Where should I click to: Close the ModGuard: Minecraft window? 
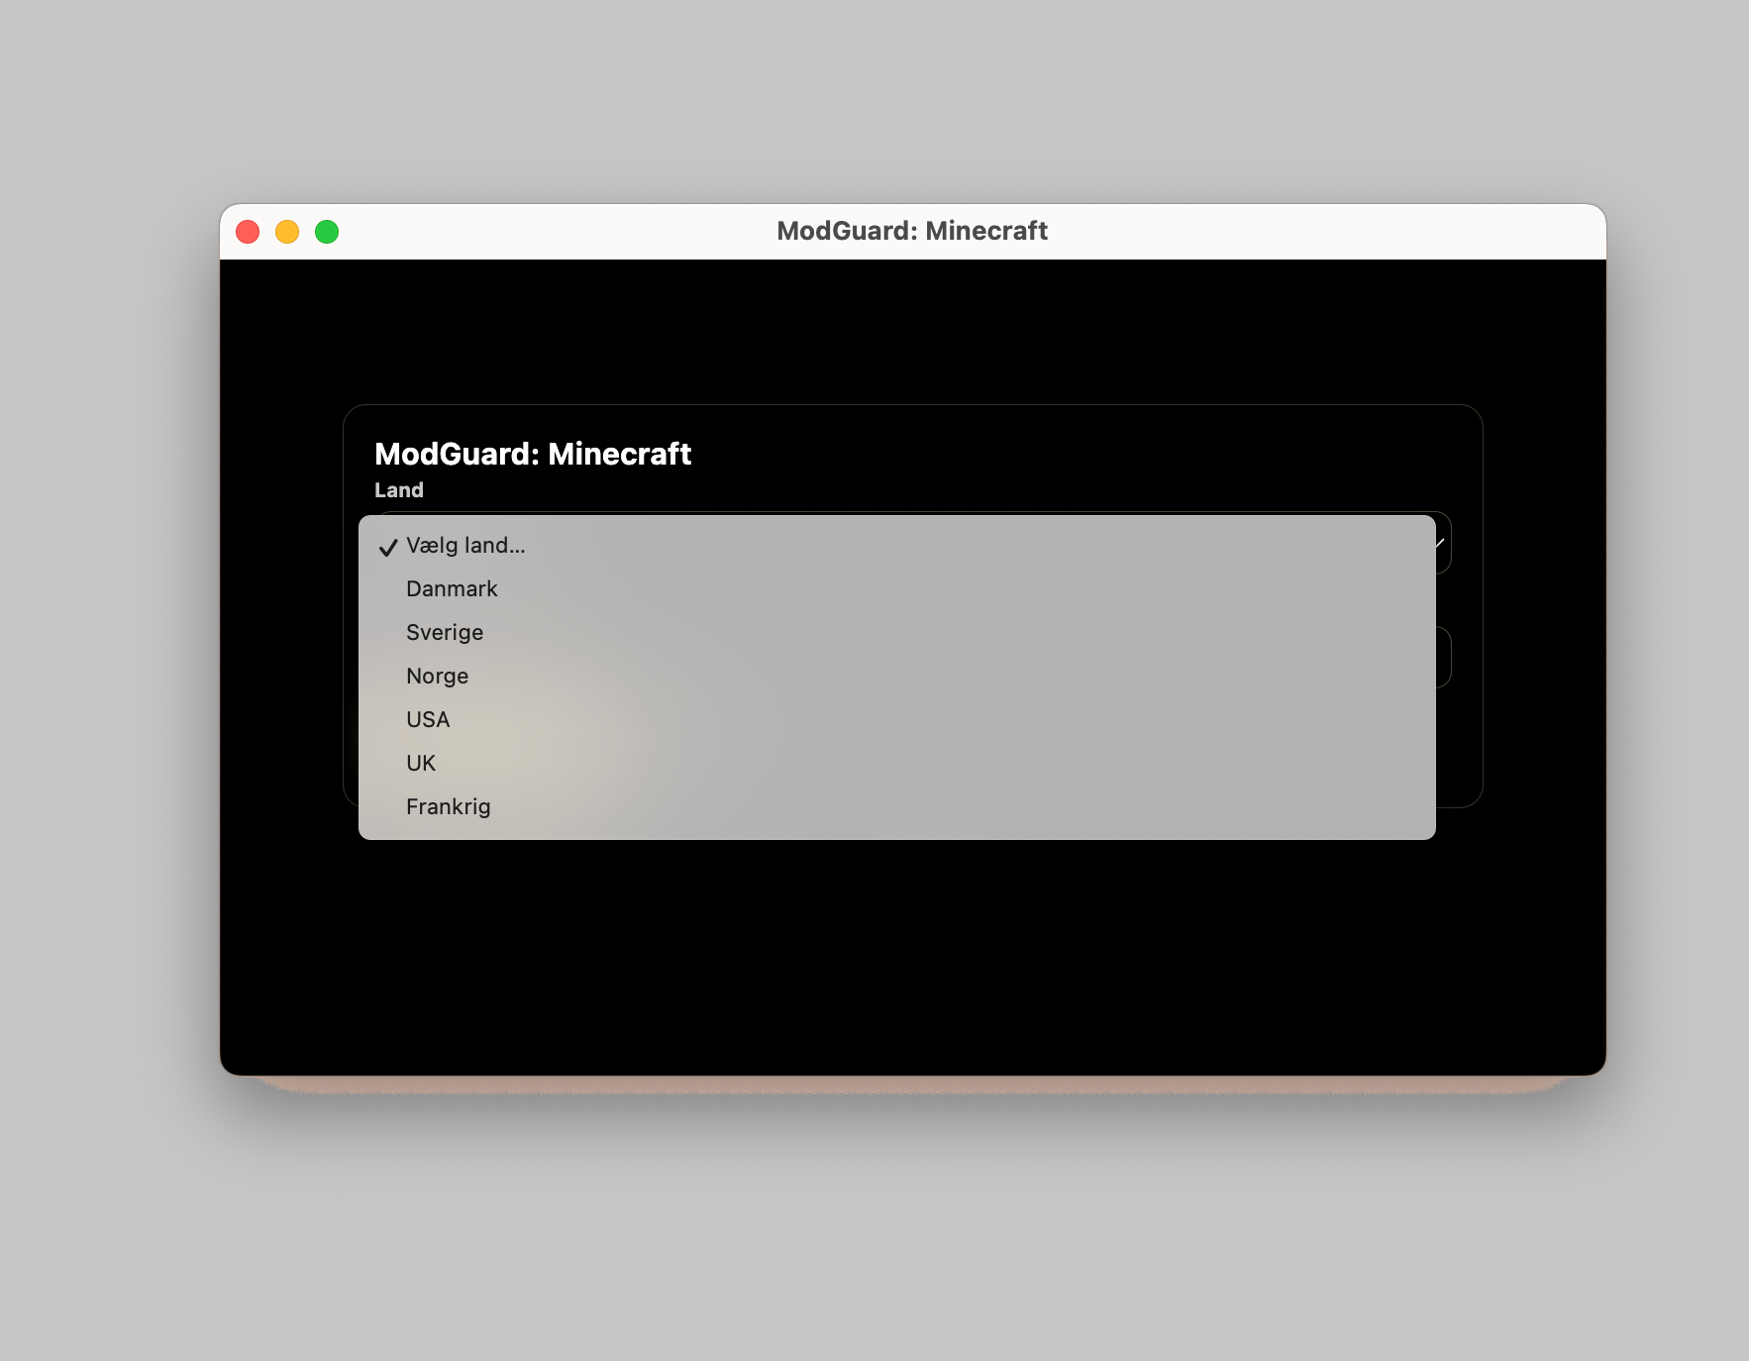(248, 232)
